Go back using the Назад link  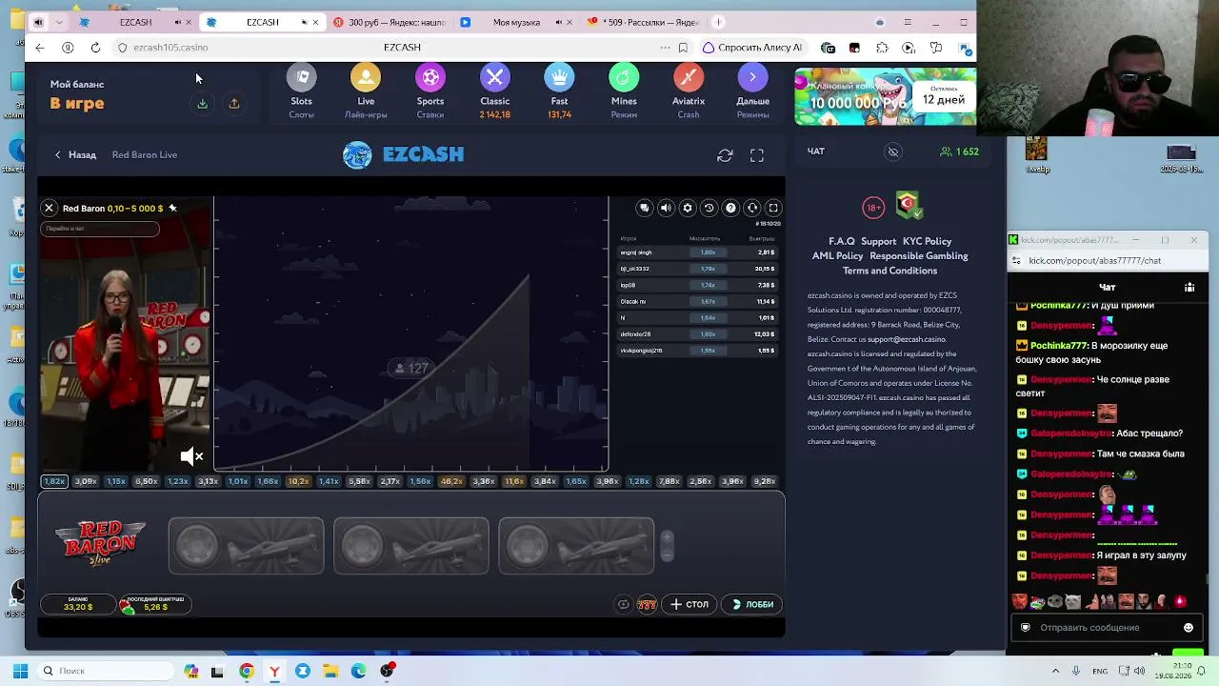[75, 155]
